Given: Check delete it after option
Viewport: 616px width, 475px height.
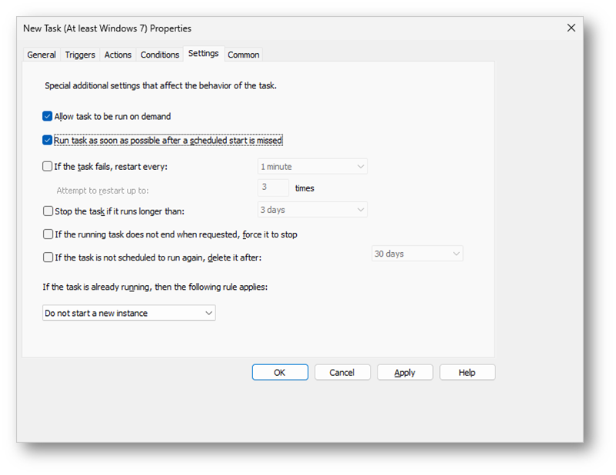Looking at the screenshot, I should pos(48,257).
